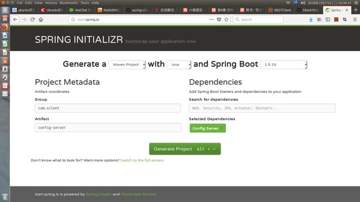Click the forward navigation arrow
The height and width of the screenshot is (202, 360).
[x=24, y=19]
